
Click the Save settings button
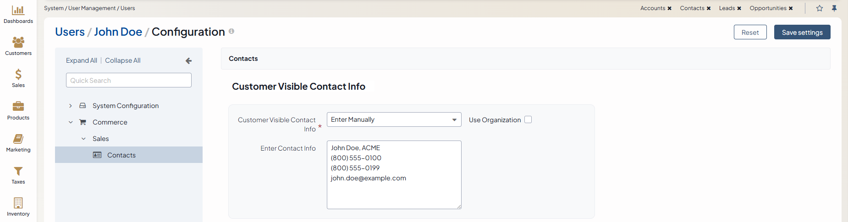(x=802, y=32)
